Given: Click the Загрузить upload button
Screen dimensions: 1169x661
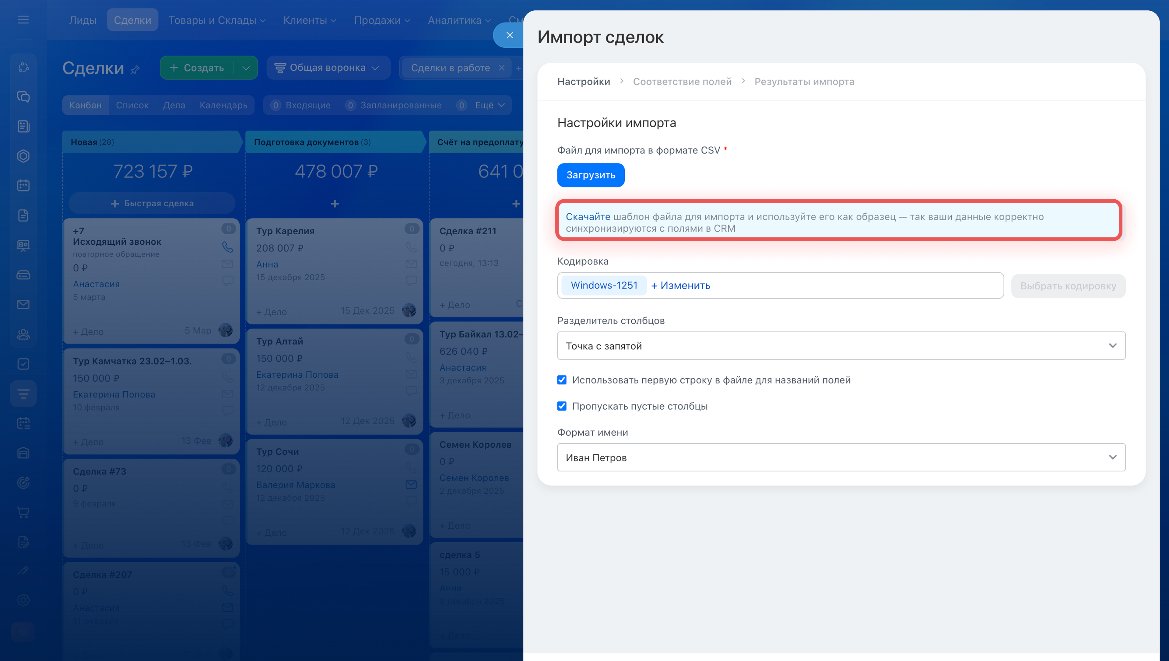Looking at the screenshot, I should (x=590, y=175).
